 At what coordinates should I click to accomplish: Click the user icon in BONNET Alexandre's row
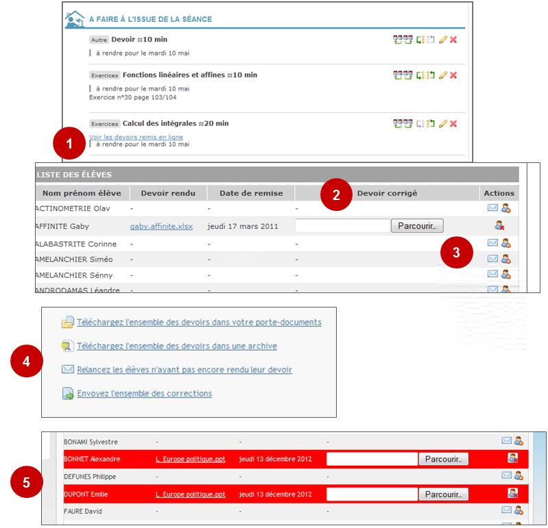[512, 458]
